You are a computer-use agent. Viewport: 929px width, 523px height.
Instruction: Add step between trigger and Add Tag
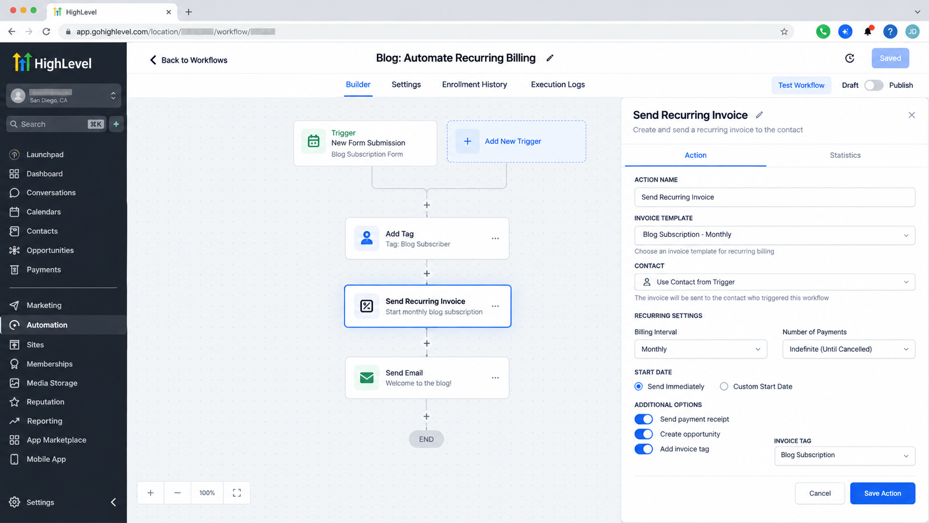pyautogui.click(x=427, y=205)
